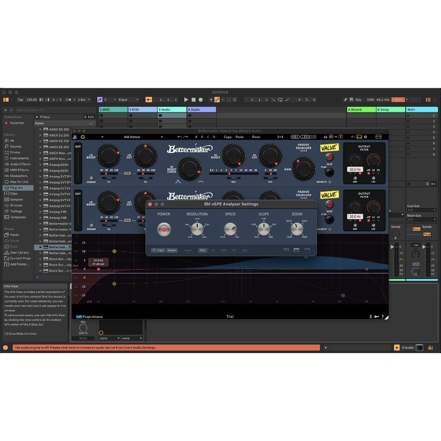Image resolution: width=441 pixels, height=441 pixels.
Task: Toggle the POWER button in BM vSPE Analyser
Action: tap(165, 230)
